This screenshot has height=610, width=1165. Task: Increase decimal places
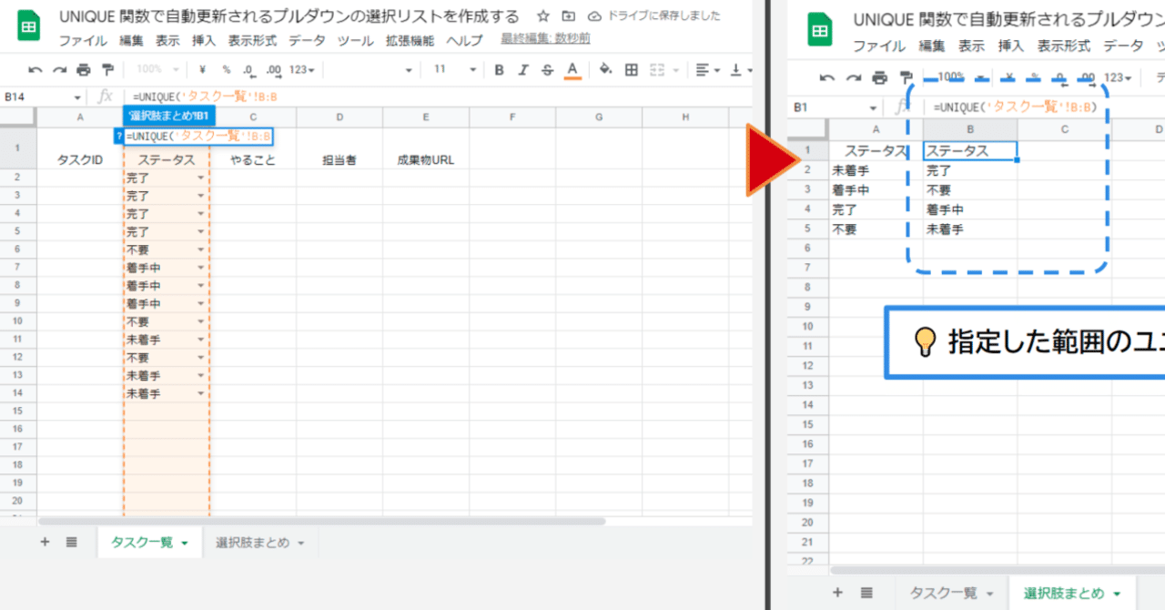(270, 69)
